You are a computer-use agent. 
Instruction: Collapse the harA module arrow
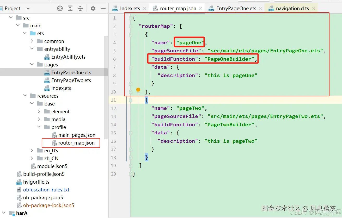pos(4,213)
